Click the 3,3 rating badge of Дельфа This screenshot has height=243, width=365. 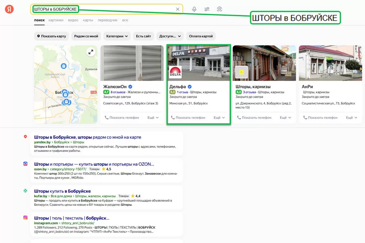[x=172, y=92]
